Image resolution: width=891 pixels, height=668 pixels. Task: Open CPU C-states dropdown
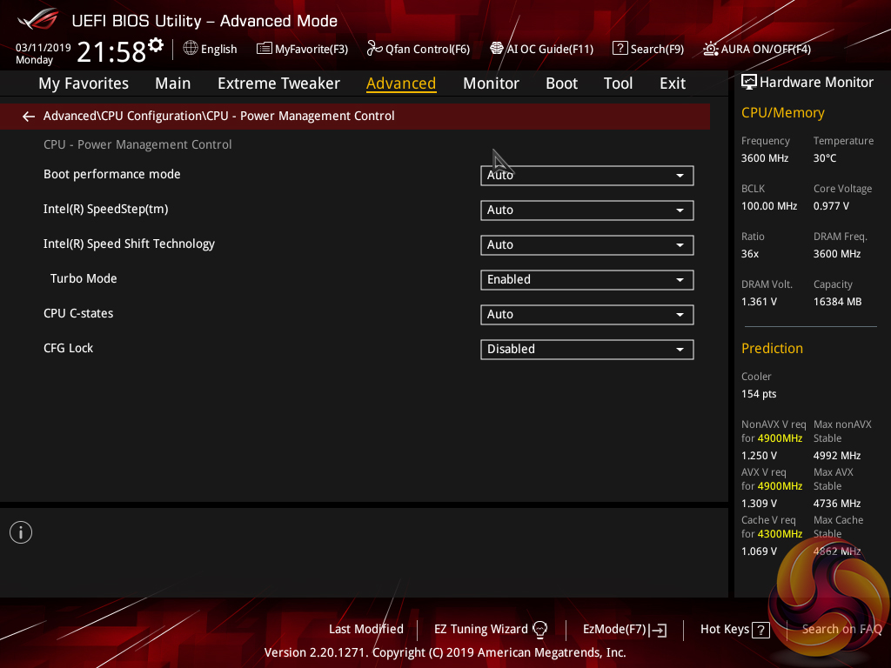coord(587,315)
